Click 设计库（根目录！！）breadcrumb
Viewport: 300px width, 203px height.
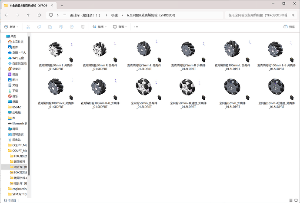85,15
